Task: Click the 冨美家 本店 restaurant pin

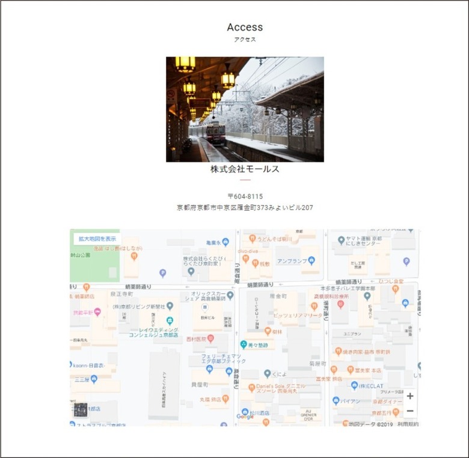Action: (351, 370)
